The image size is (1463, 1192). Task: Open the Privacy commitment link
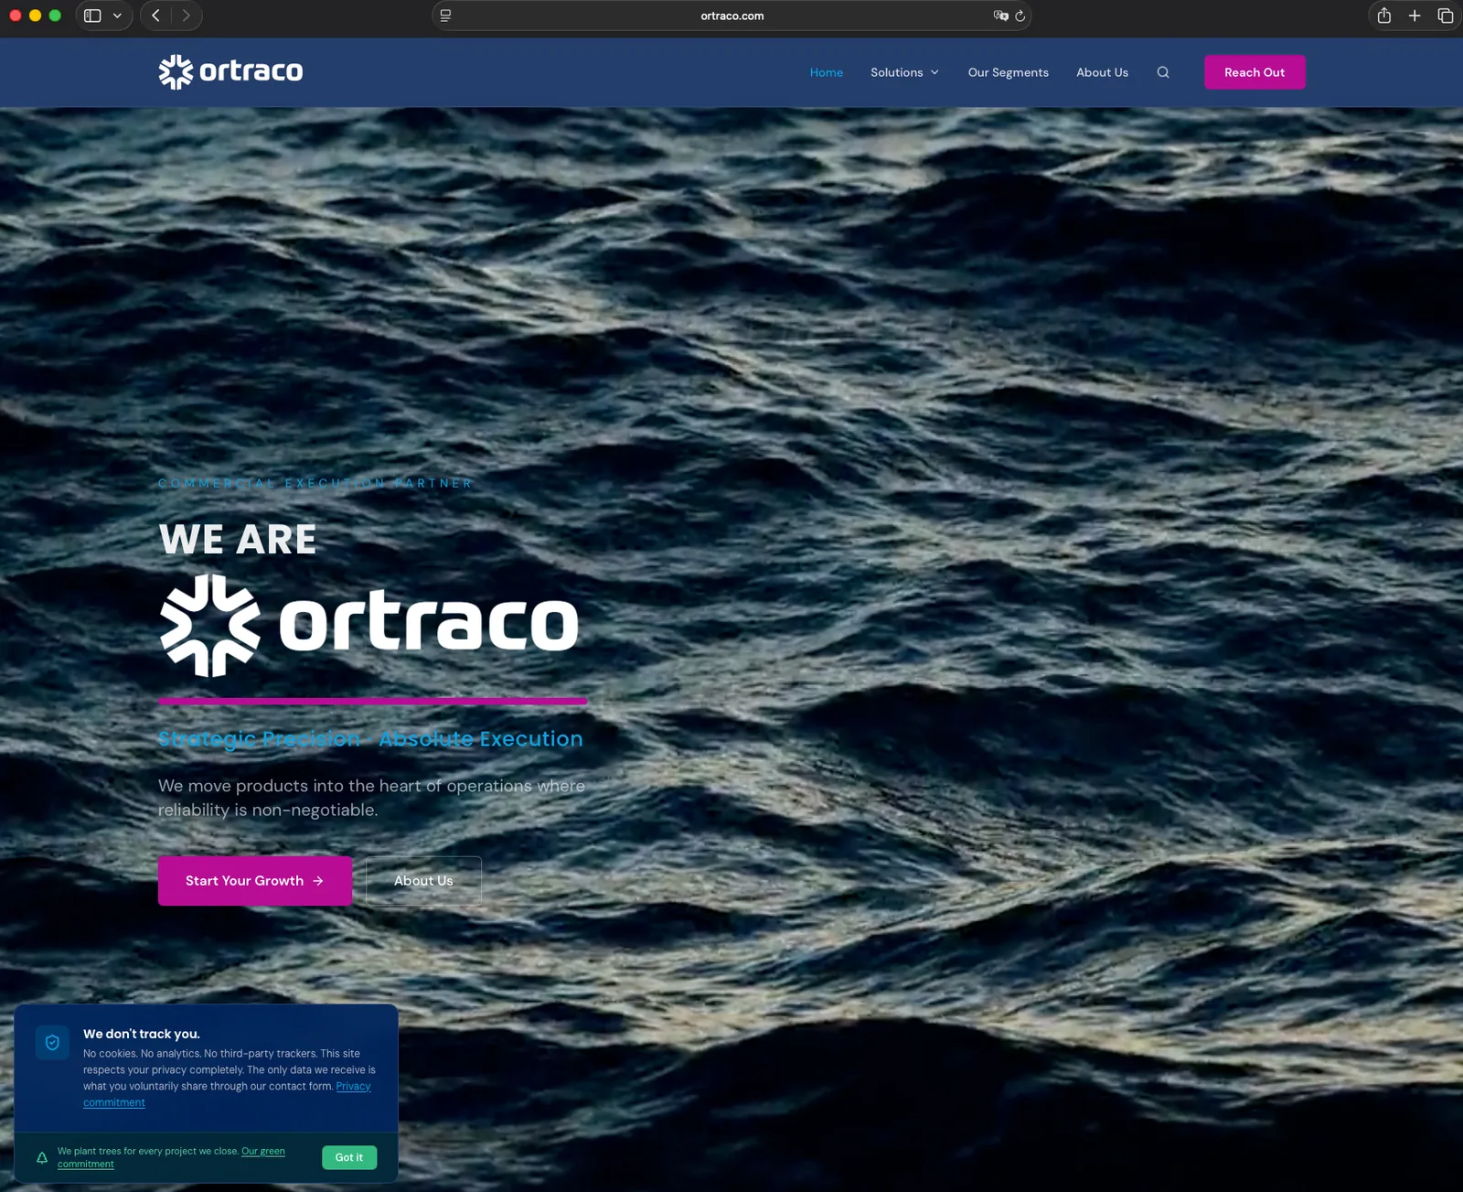coord(227,1094)
